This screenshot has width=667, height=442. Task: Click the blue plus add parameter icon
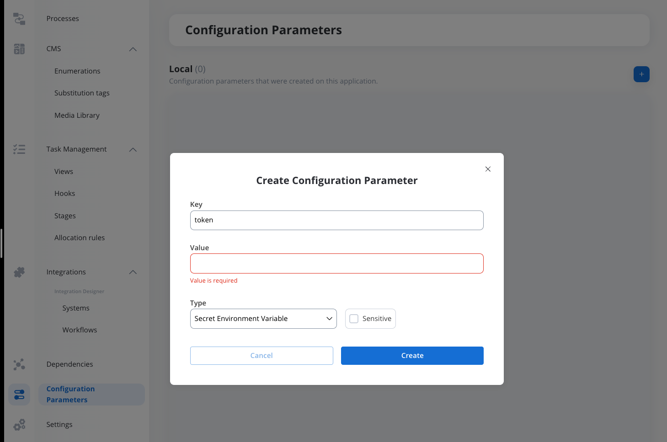click(641, 74)
